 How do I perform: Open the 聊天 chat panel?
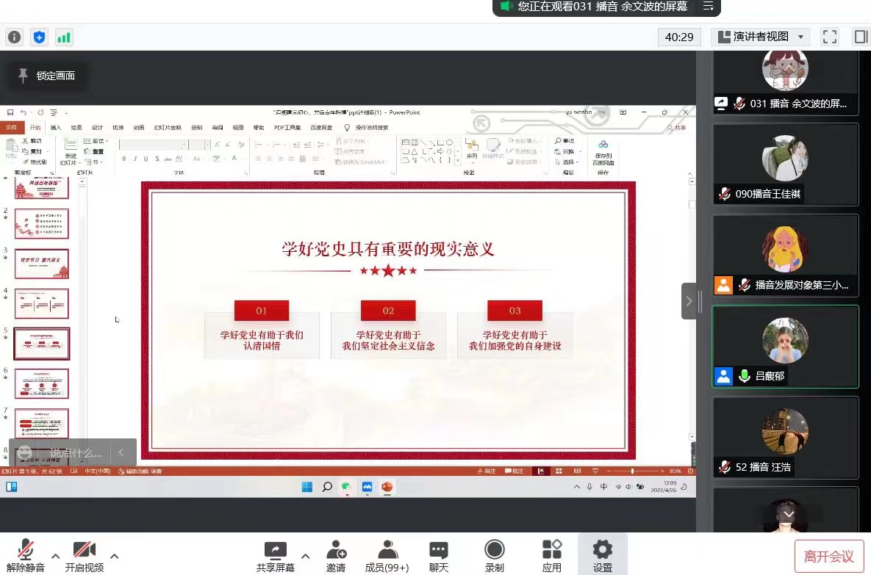coord(439,556)
